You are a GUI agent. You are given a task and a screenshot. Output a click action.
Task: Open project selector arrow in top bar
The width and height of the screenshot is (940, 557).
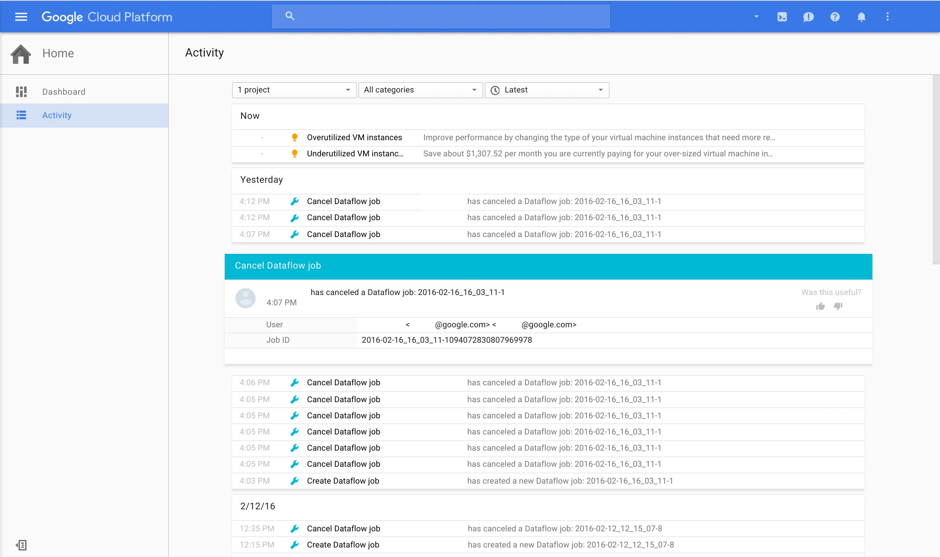(756, 17)
